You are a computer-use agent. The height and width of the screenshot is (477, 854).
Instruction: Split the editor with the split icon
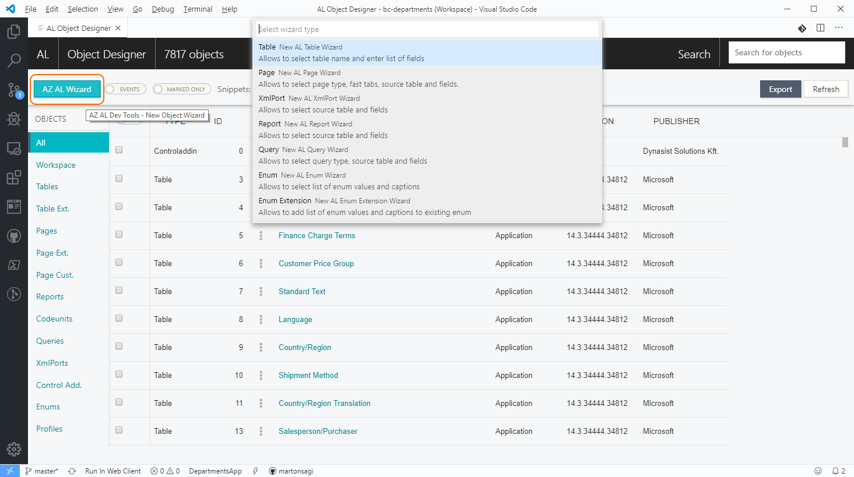(820, 28)
